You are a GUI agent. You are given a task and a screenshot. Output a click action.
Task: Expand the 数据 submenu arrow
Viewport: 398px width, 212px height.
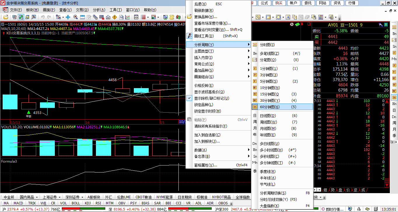click(x=249, y=150)
